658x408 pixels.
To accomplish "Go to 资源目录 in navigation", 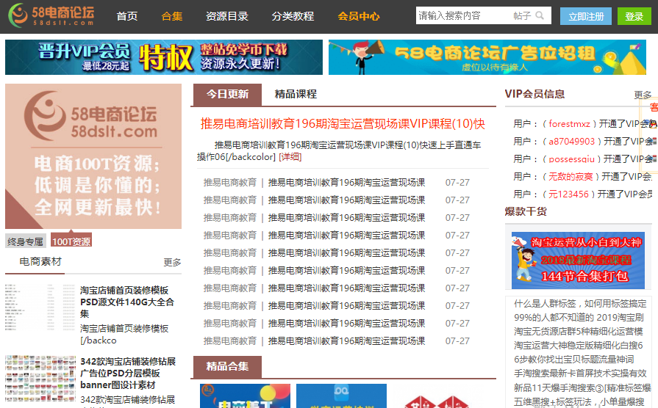I will pos(226,16).
